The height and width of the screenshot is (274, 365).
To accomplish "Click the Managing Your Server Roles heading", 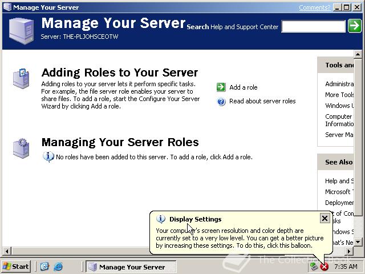I will tap(120, 142).
